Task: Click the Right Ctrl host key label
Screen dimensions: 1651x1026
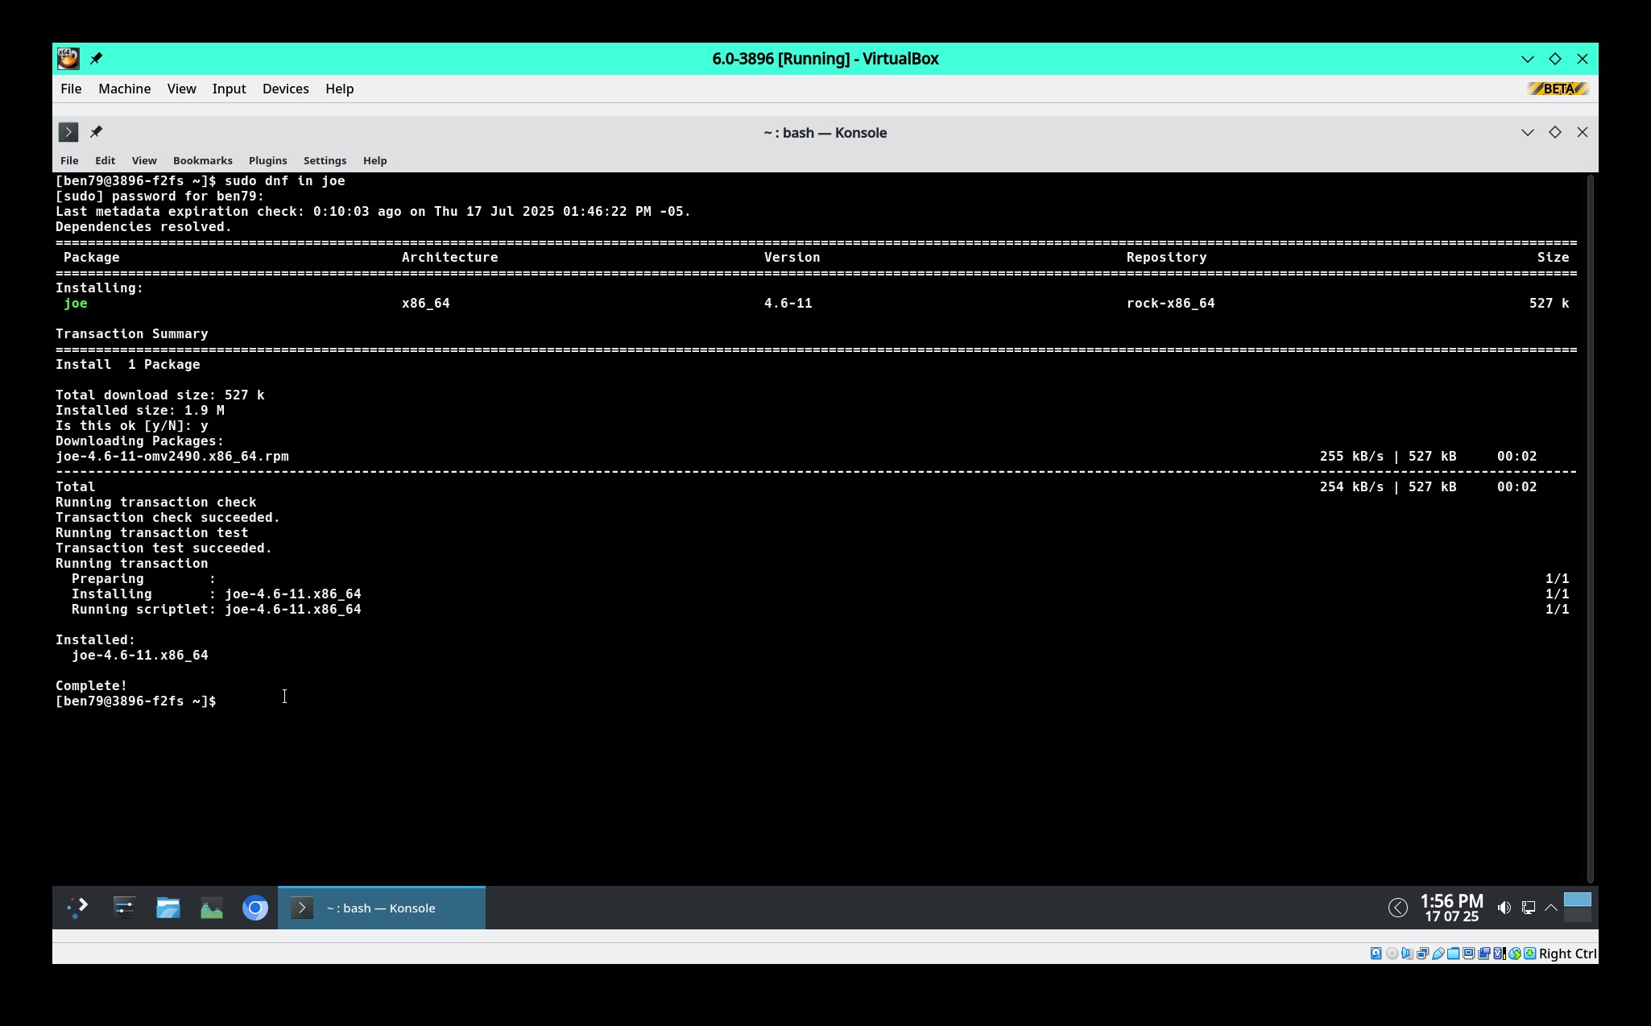Action: click(x=1567, y=954)
